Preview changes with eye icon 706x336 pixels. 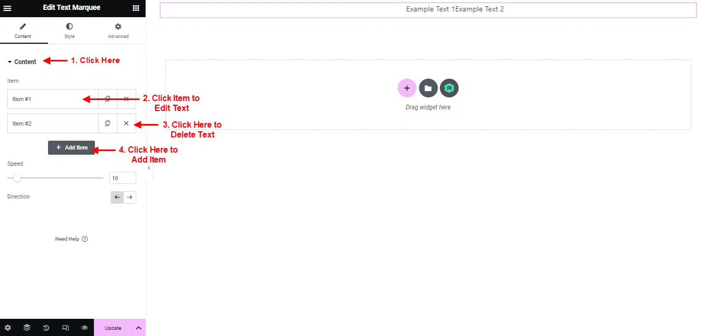84,328
